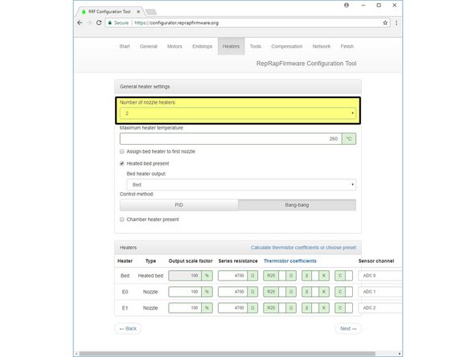Viewport: 476px width, 357px height.
Task: Tick the Chamber heater present checkbox
Action: [x=122, y=220]
